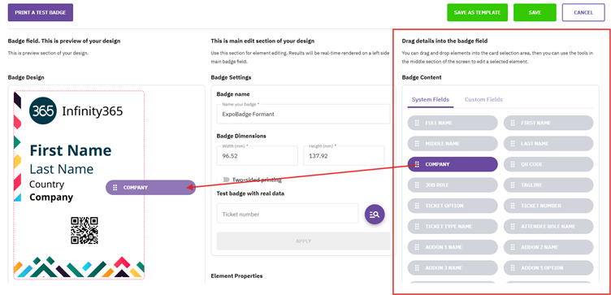Click drag handle on Tagline chip
Viewport: 611px width, 295px height.
tap(513, 184)
